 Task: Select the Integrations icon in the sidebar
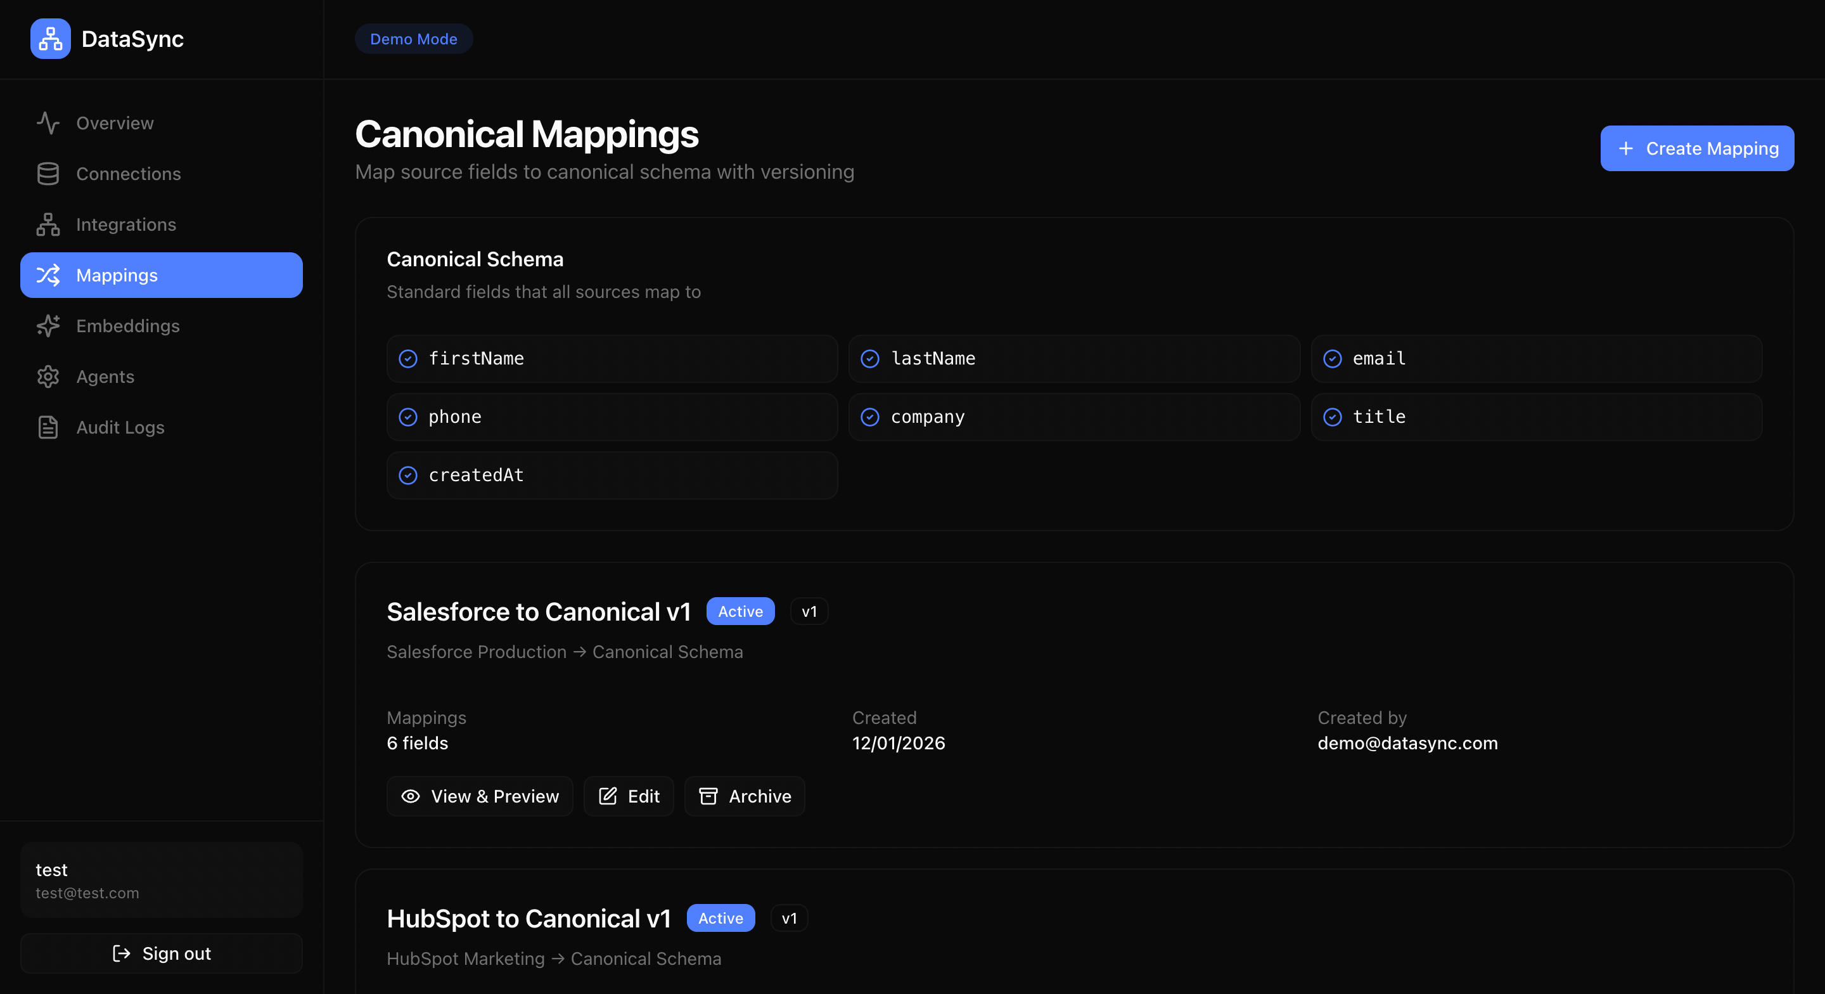(x=48, y=224)
